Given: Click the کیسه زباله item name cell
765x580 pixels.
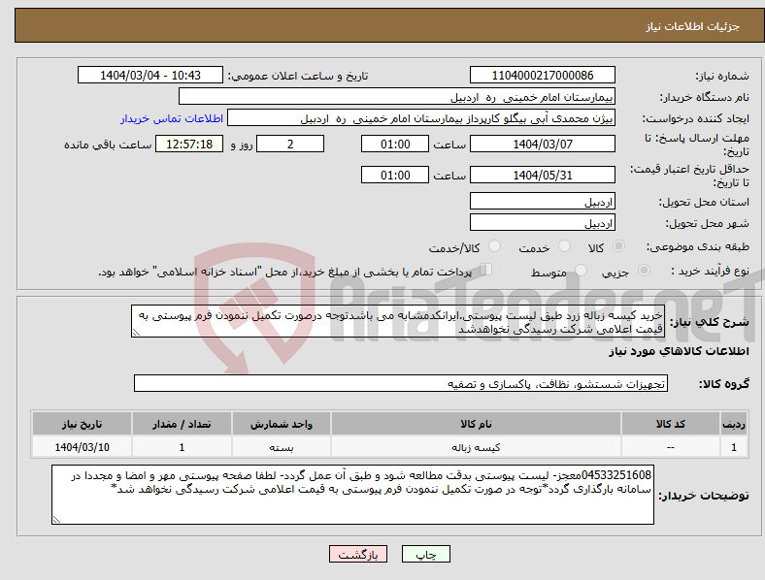Looking at the screenshot, I should coord(476,447).
